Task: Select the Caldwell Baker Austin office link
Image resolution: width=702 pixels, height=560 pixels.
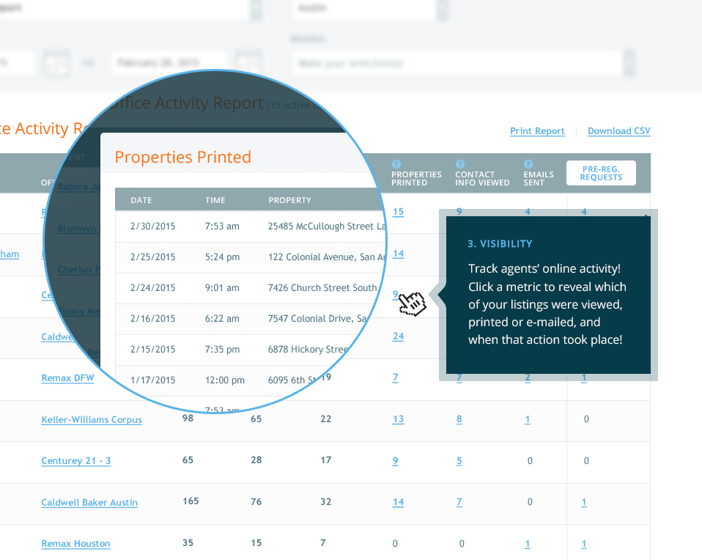Action: [89, 503]
